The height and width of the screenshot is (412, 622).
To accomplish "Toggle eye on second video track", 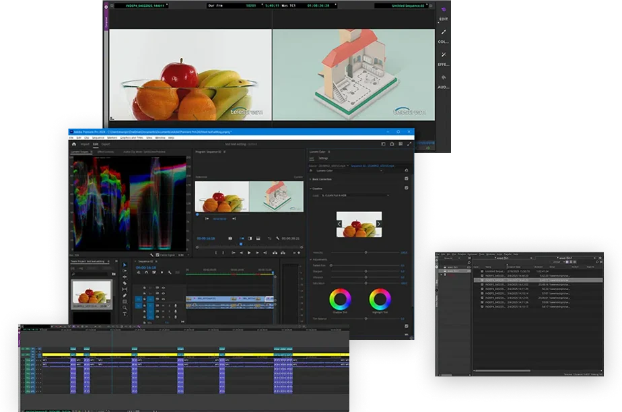I will pyautogui.click(x=163, y=294).
